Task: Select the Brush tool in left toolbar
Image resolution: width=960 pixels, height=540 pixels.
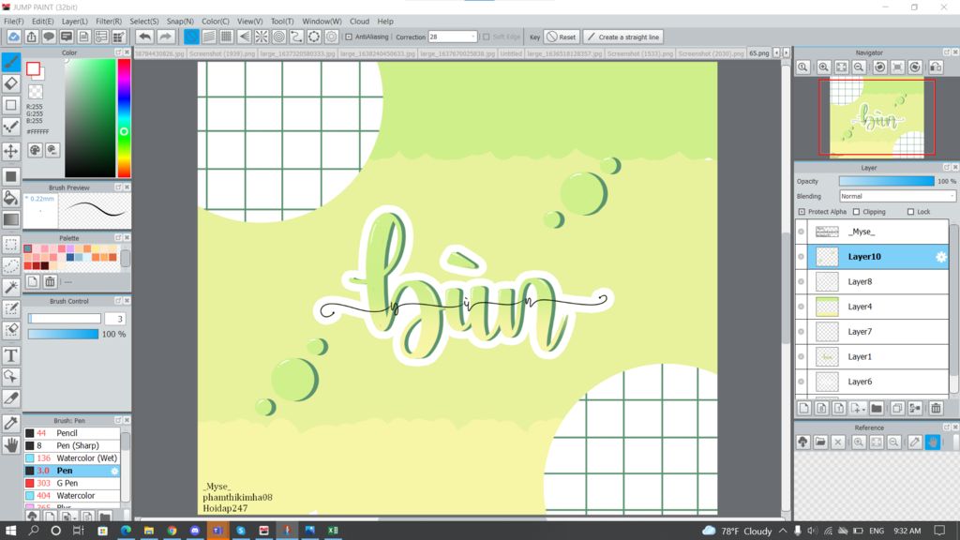Action: [11, 61]
